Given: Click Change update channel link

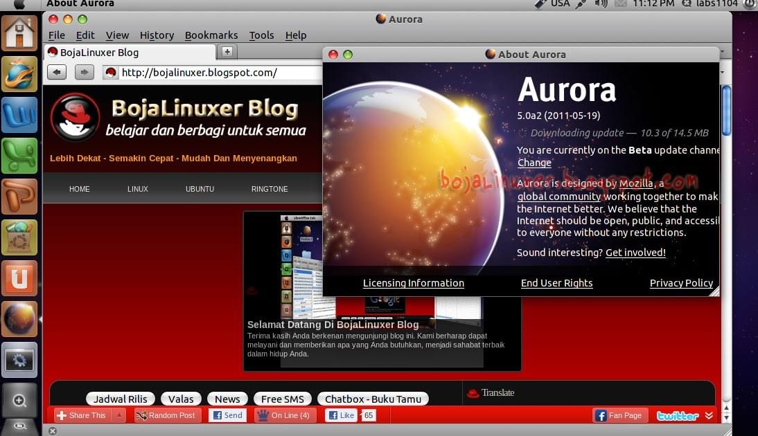Looking at the screenshot, I should click(x=534, y=163).
